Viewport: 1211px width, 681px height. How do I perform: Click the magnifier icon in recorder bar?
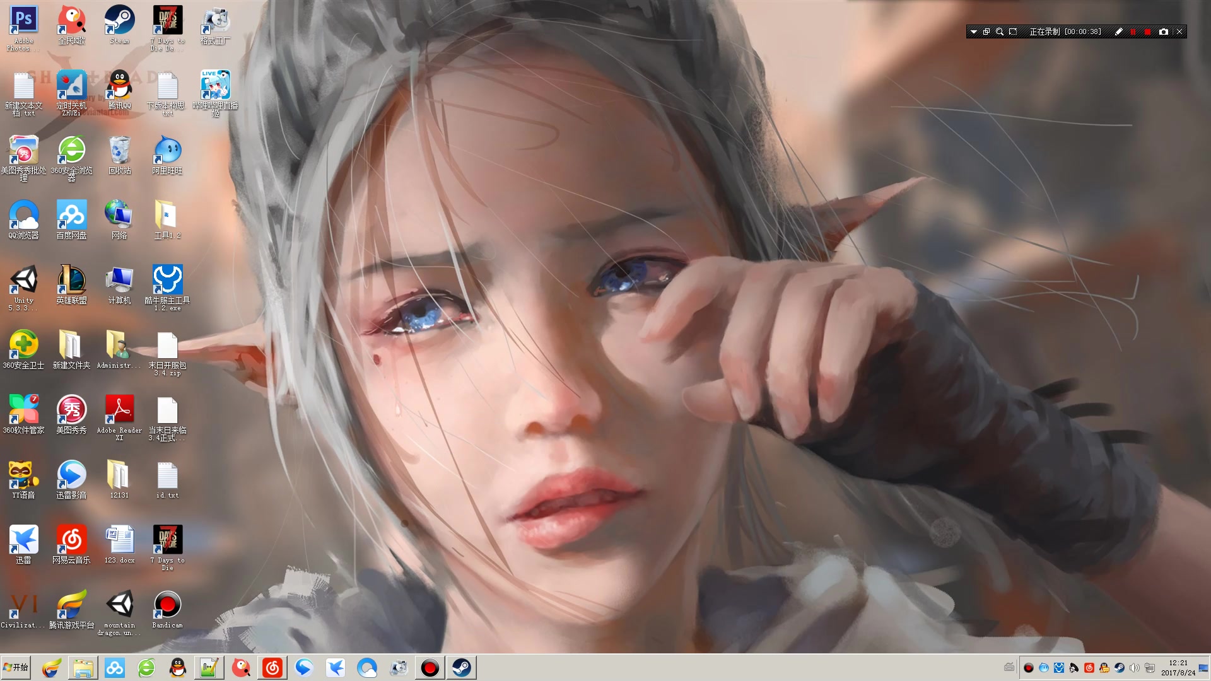(1000, 32)
